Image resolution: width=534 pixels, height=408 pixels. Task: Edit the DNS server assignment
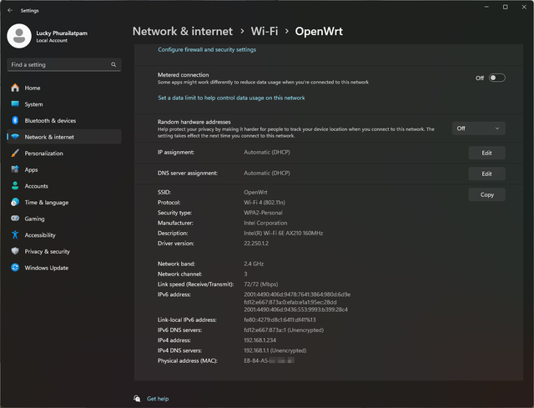pos(486,174)
